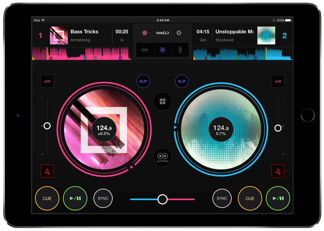The height and width of the screenshot is (231, 324).
Task: Change deck 1 tempo range ±10
Action: (x=47, y=81)
